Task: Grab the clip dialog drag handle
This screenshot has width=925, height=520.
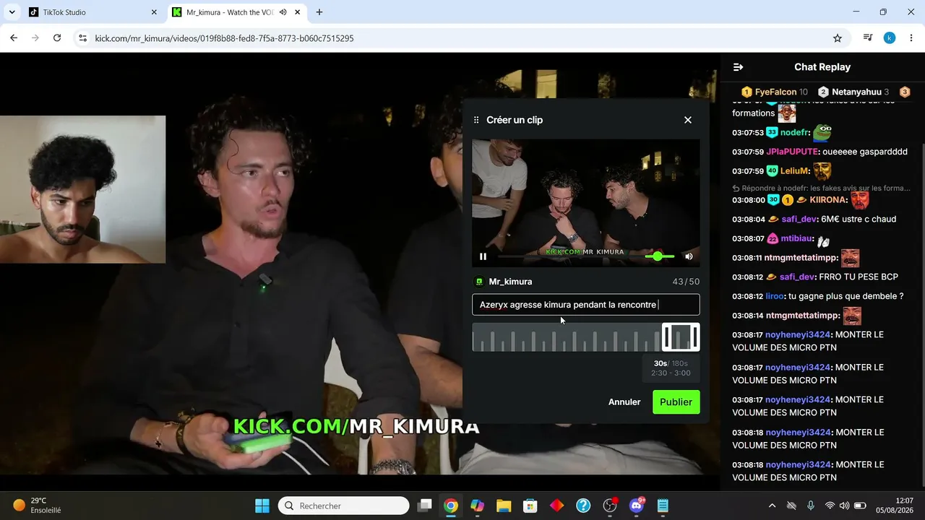Action: (476, 120)
